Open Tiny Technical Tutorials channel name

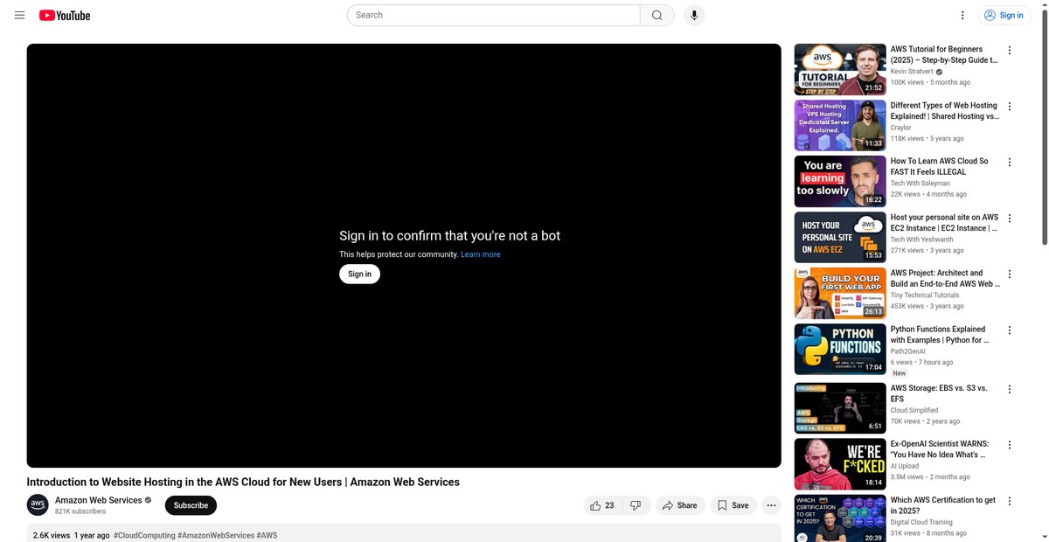pos(925,295)
